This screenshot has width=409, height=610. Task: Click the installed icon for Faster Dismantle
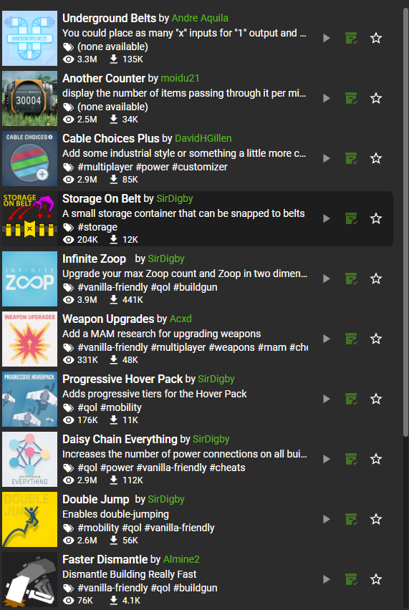click(x=352, y=580)
